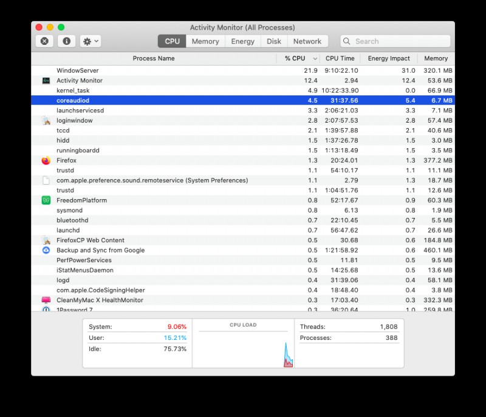Click the 460.1 MB memory value
The image size is (486, 417).
(437, 250)
